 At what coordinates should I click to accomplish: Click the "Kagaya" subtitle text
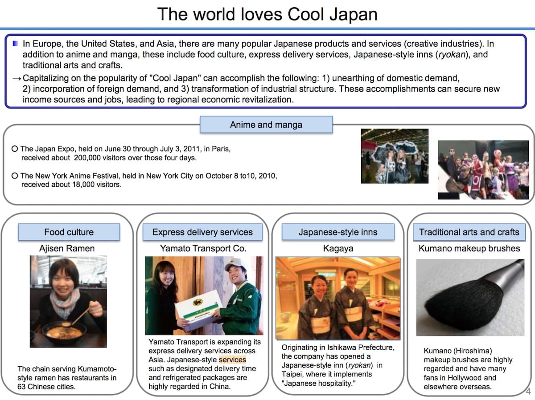(x=337, y=248)
